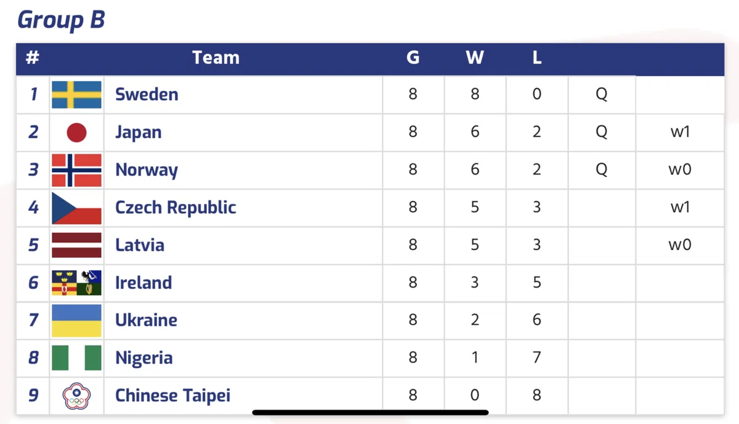Image resolution: width=739 pixels, height=424 pixels.
Task: Select the Japan flag icon
Action: coord(76,132)
